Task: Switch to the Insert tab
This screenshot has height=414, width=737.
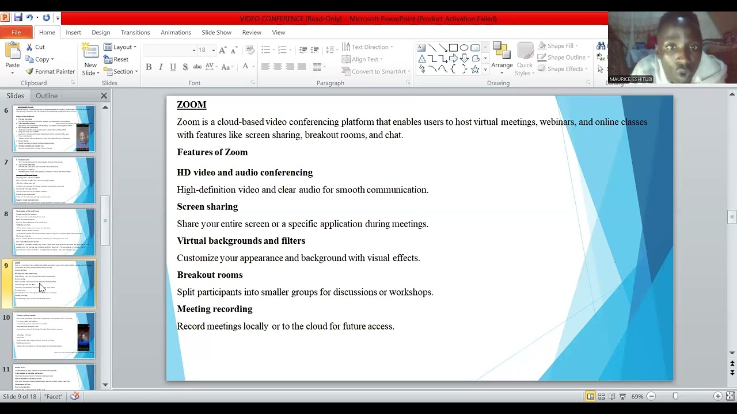Action: tap(73, 32)
